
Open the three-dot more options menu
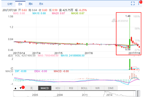(139, 3)
